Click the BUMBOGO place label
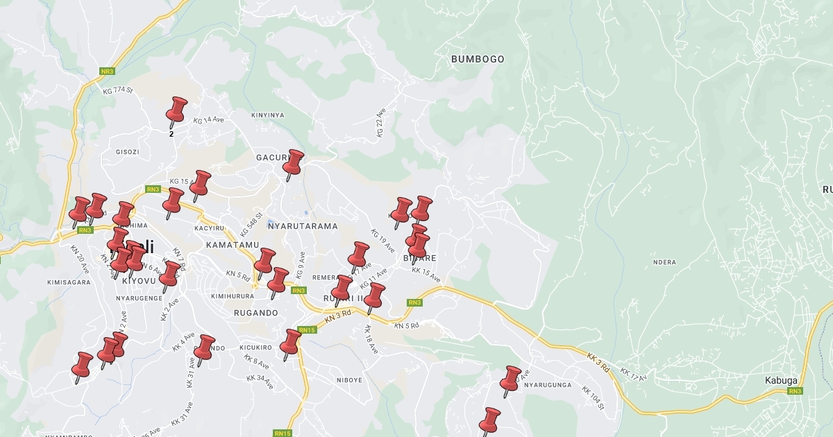The height and width of the screenshot is (437, 833). coord(478,59)
